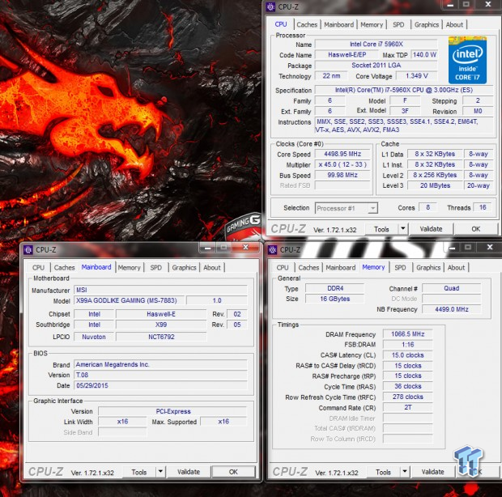
Task: Click the memory Size field 16 GBytes
Action: [335, 299]
